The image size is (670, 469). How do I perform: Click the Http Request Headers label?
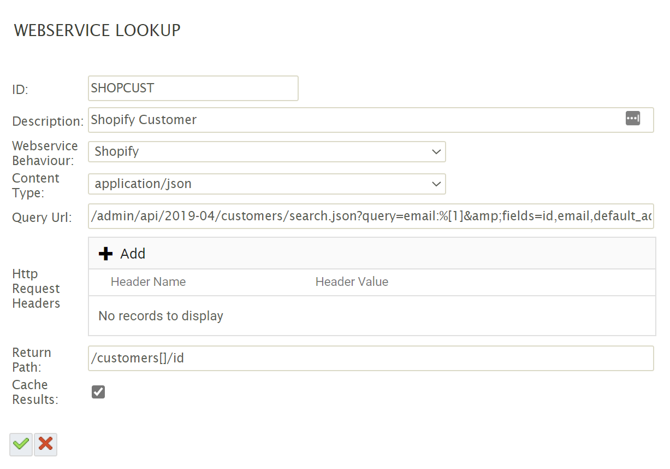coord(36,289)
